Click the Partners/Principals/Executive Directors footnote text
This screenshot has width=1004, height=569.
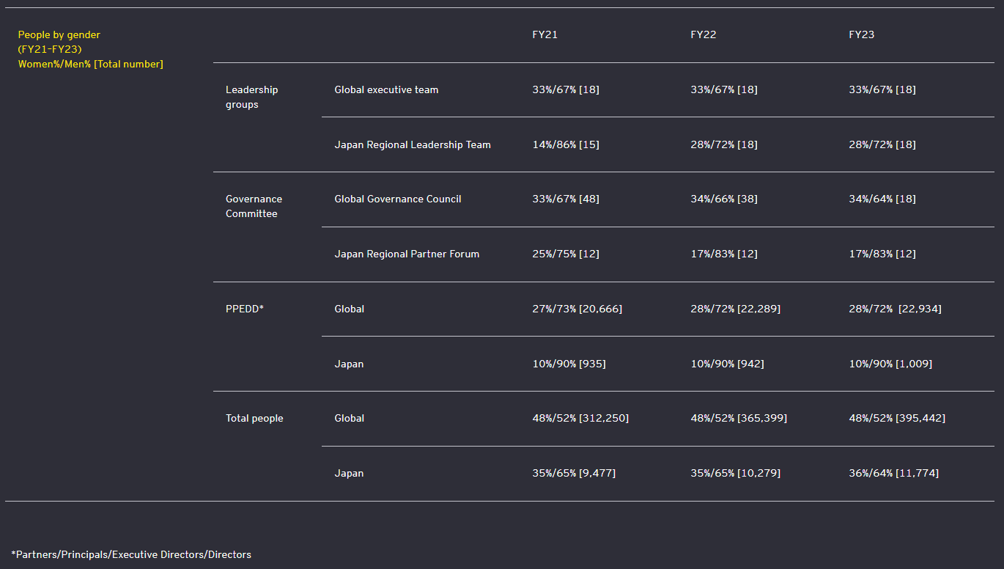coord(131,555)
